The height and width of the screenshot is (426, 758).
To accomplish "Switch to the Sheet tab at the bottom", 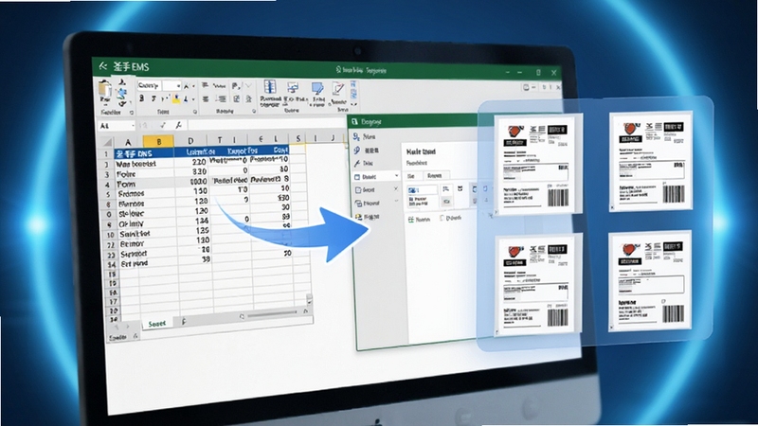I will 156,324.
